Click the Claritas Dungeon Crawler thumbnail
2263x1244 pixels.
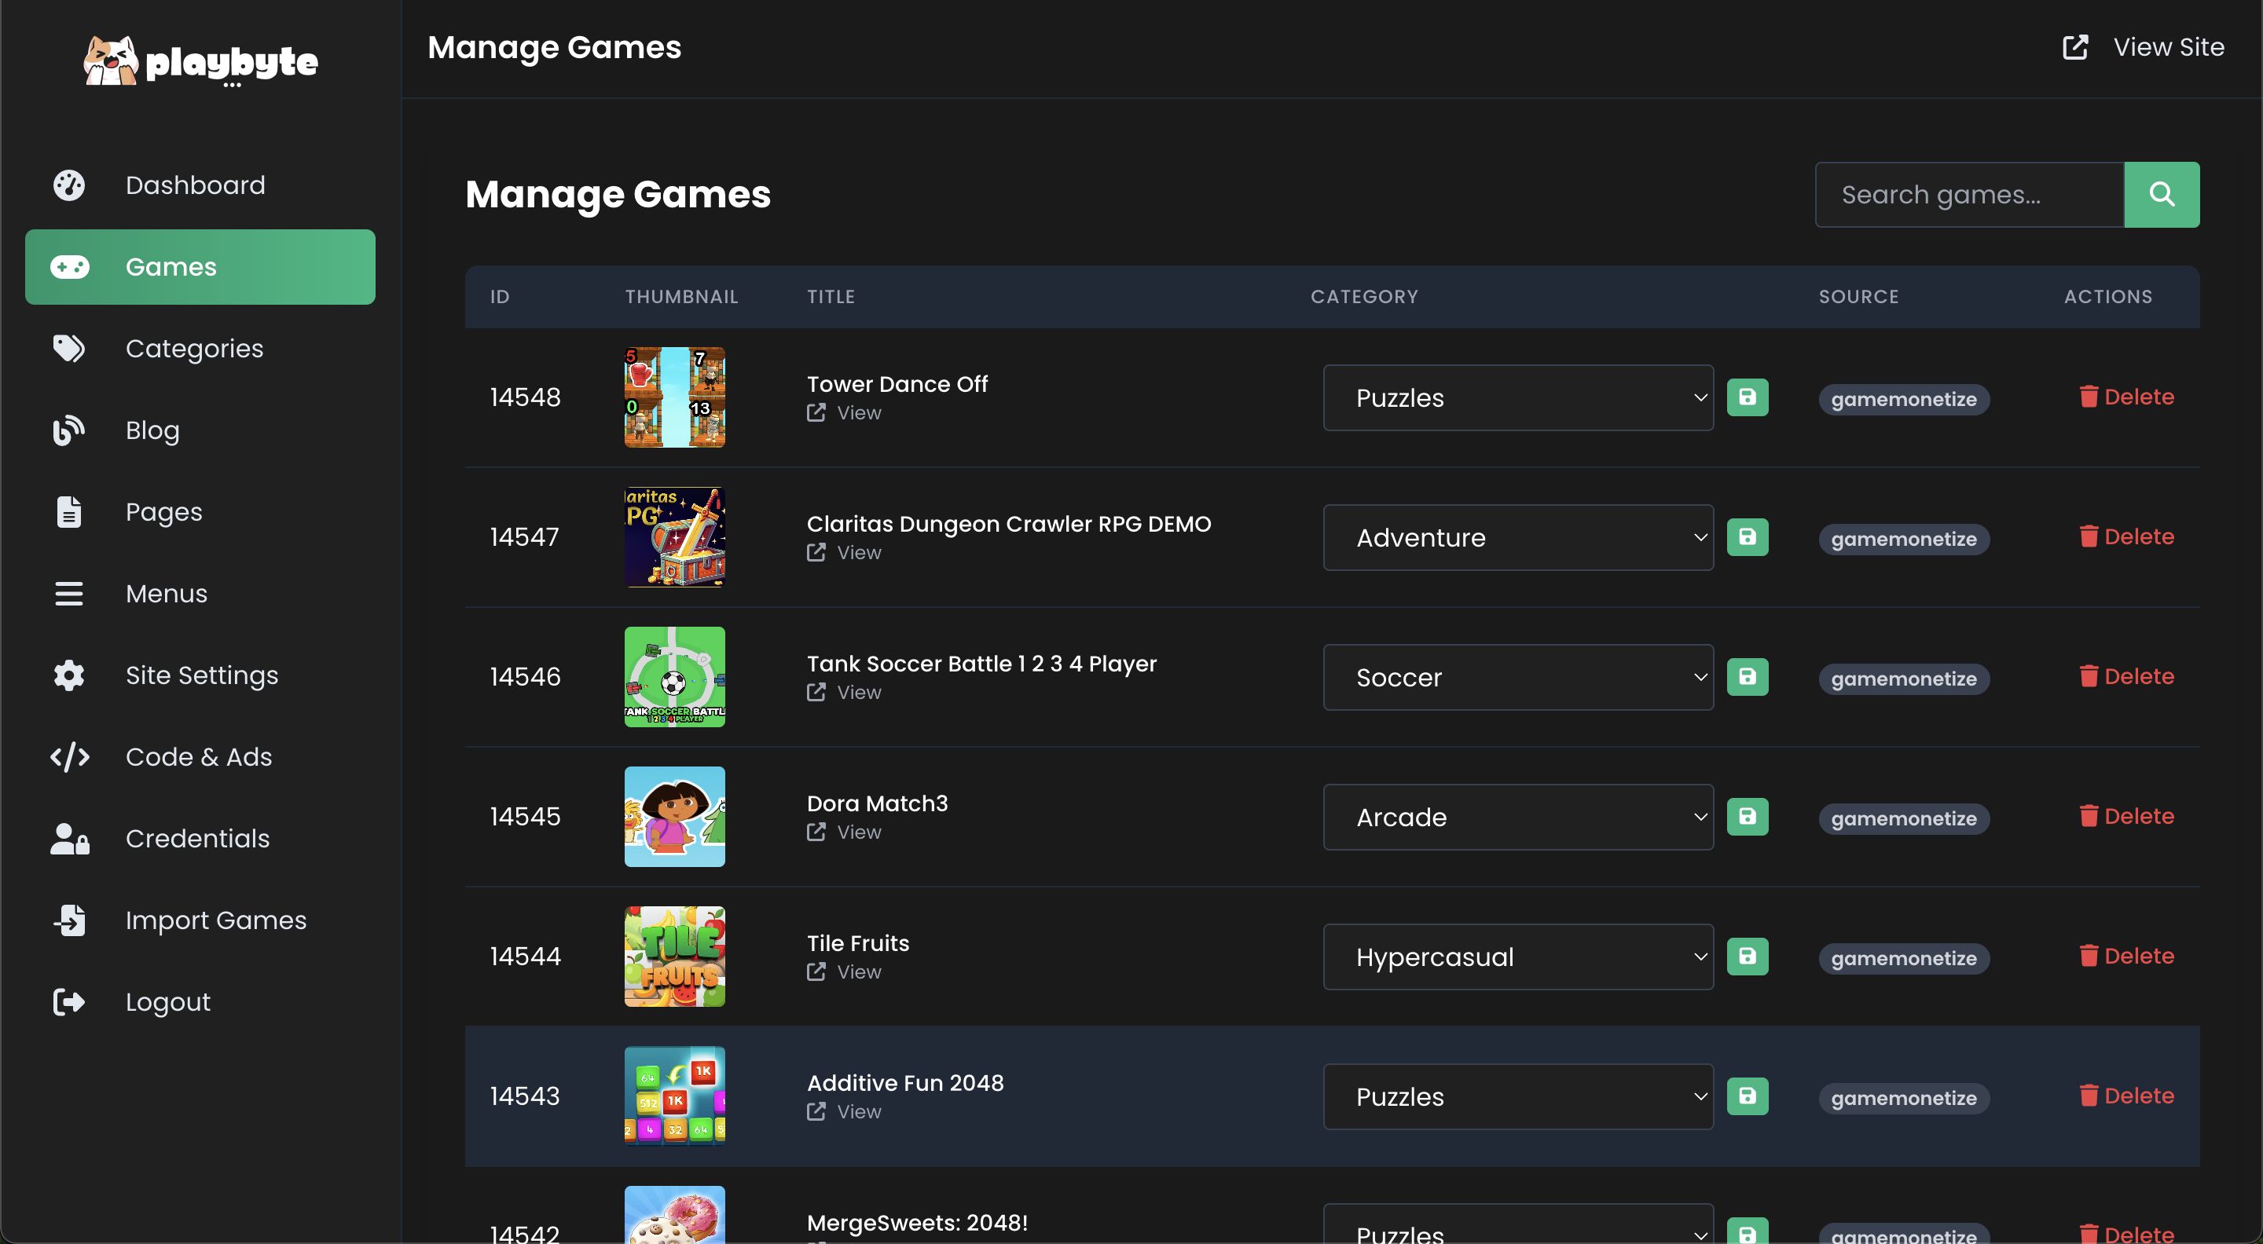[x=674, y=536]
